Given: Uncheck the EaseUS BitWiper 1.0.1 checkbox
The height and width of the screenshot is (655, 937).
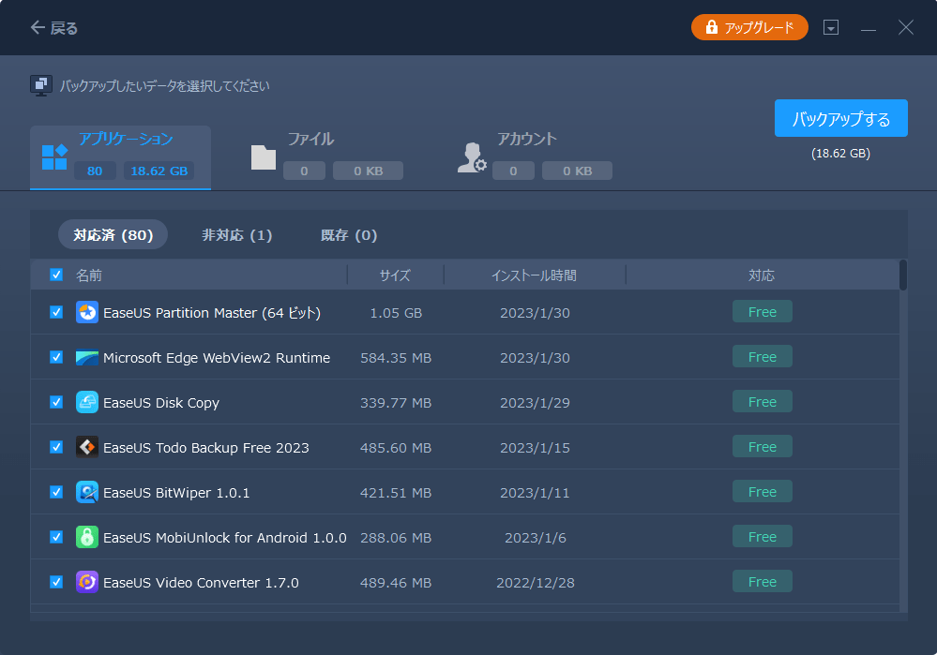Looking at the screenshot, I should [x=56, y=493].
